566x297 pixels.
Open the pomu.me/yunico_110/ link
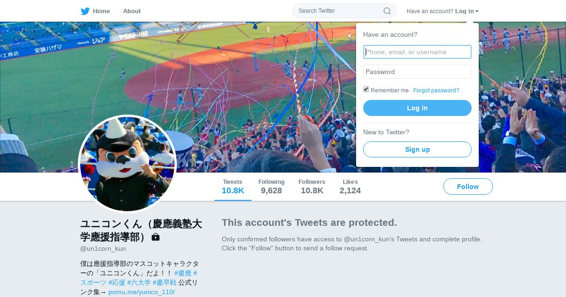(x=141, y=292)
